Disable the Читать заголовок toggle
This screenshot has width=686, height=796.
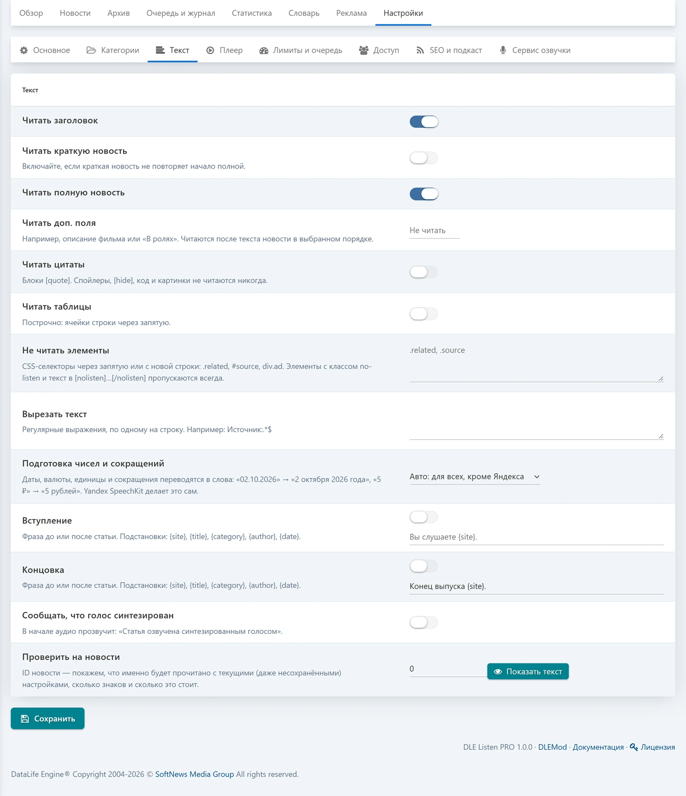click(424, 122)
